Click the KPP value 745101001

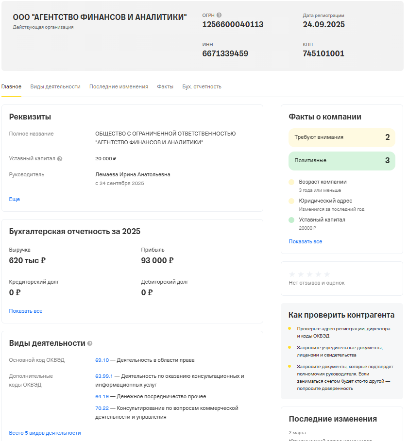coord(323,53)
